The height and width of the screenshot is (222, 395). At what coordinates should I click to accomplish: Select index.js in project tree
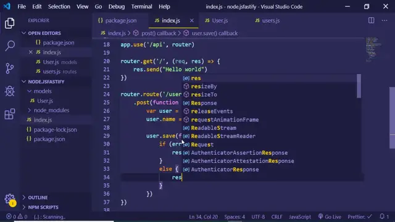click(43, 120)
